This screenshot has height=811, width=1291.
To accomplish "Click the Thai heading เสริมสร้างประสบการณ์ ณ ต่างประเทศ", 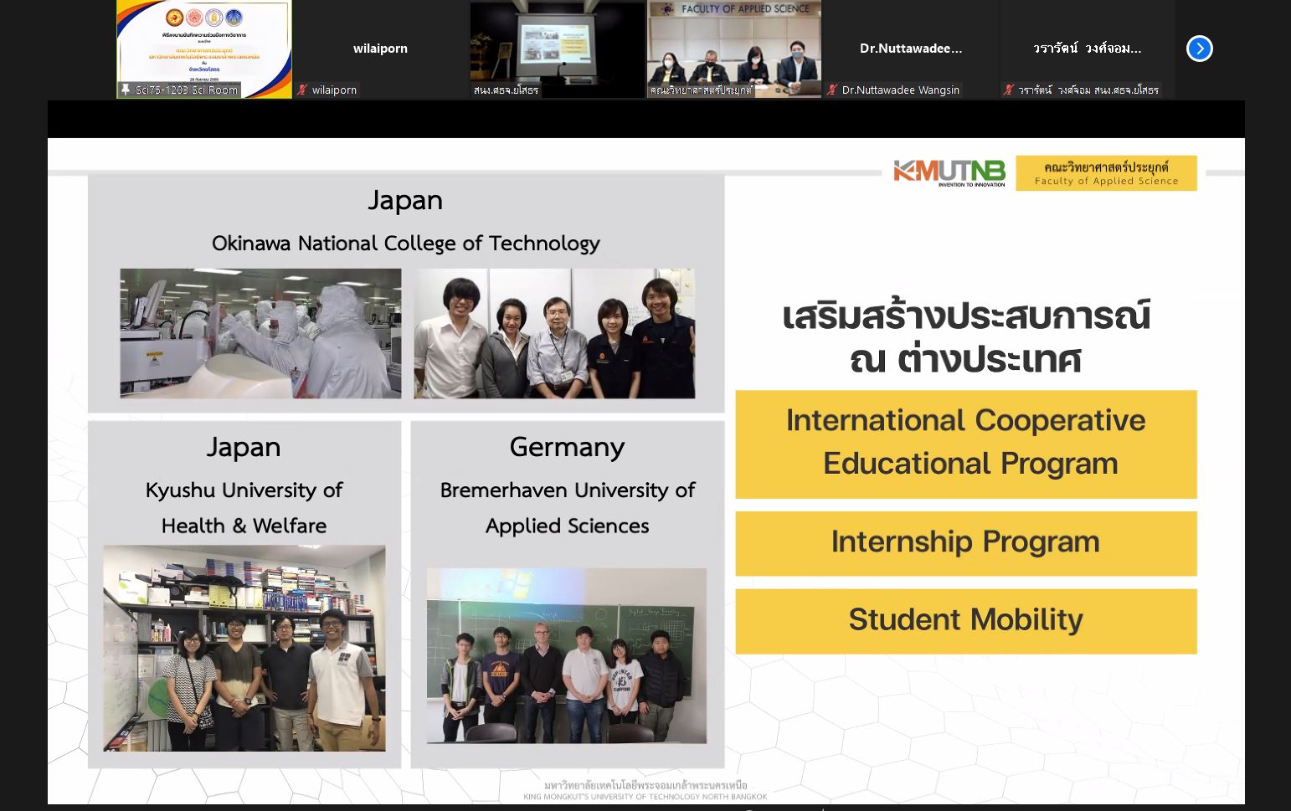I will pyautogui.click(x=966, y=337).
